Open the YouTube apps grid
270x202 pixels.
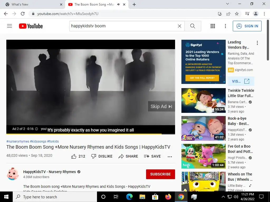(213, 26)
